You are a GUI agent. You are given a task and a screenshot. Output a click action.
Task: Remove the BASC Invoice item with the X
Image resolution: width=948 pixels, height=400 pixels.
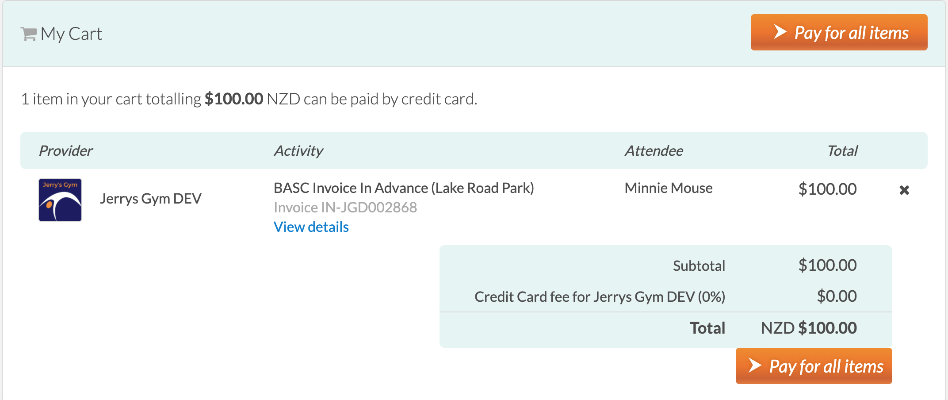click(904, 190)
